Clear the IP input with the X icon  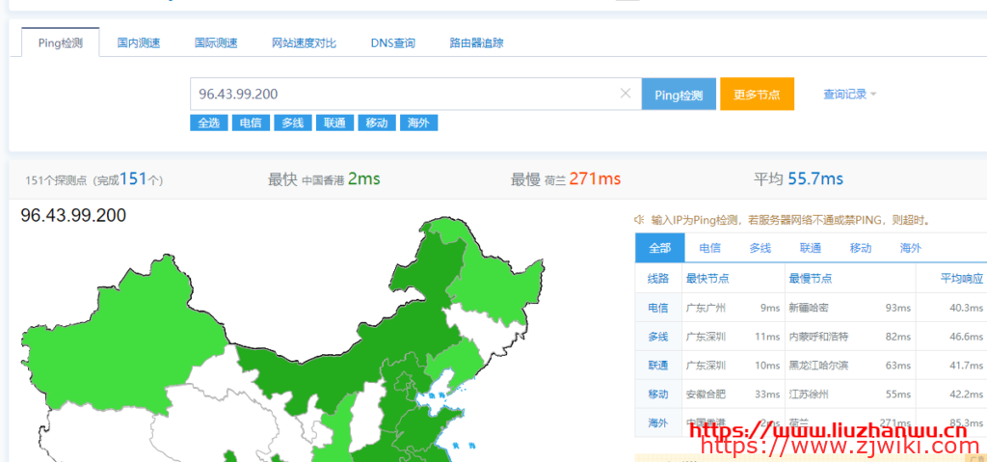tap(625, 94)
